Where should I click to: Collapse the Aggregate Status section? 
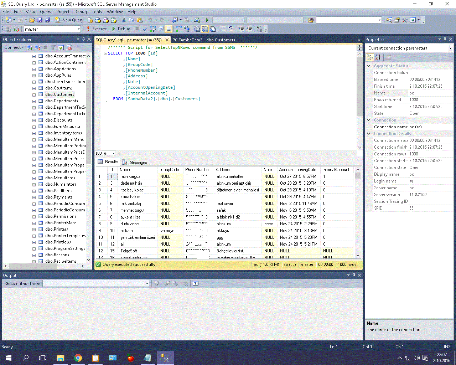(x=369, y=66)
